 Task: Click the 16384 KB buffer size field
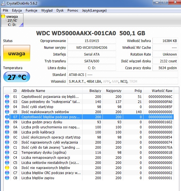point(165,41)
